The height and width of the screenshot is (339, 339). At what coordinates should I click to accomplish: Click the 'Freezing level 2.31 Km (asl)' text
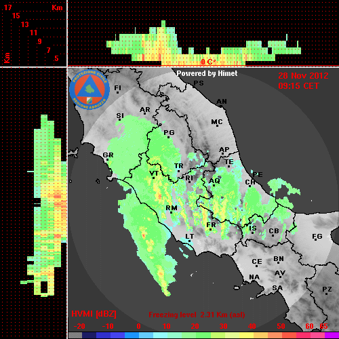[x=197, y=315]
